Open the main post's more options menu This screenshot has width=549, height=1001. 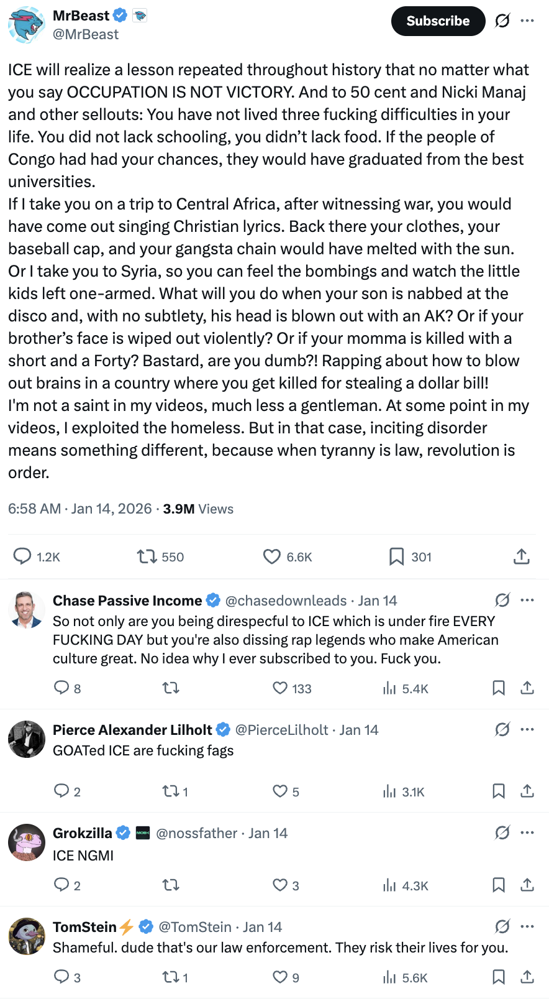click(527, 21)
